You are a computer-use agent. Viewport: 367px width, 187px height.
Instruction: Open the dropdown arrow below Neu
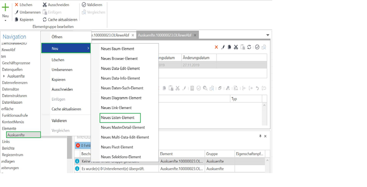(5, 21)
